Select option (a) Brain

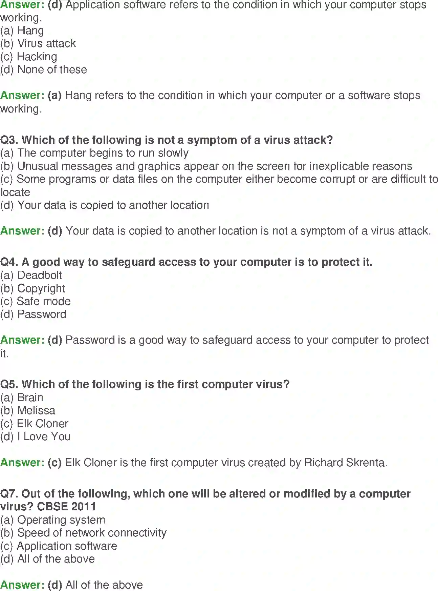point(22,398)
